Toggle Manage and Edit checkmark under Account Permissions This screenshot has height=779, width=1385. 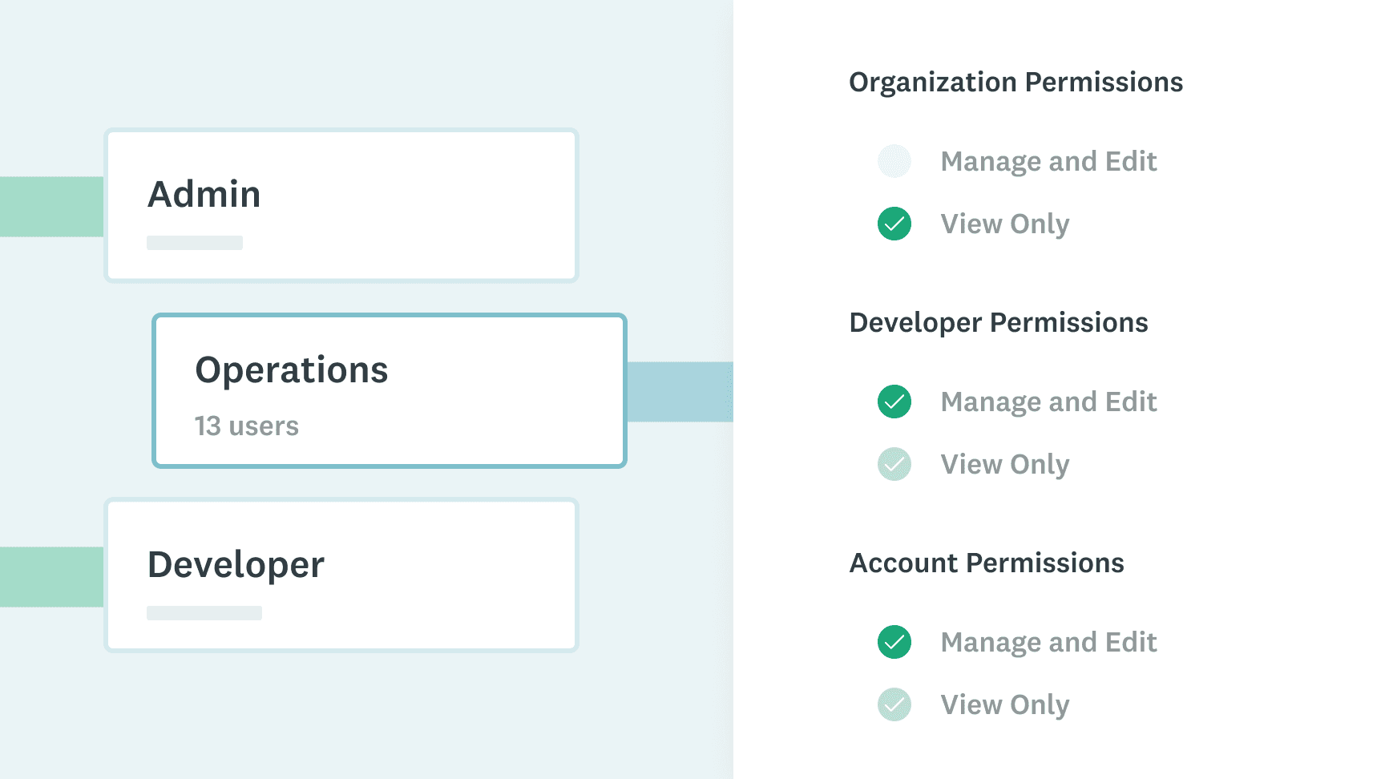(x=894, y=642)
